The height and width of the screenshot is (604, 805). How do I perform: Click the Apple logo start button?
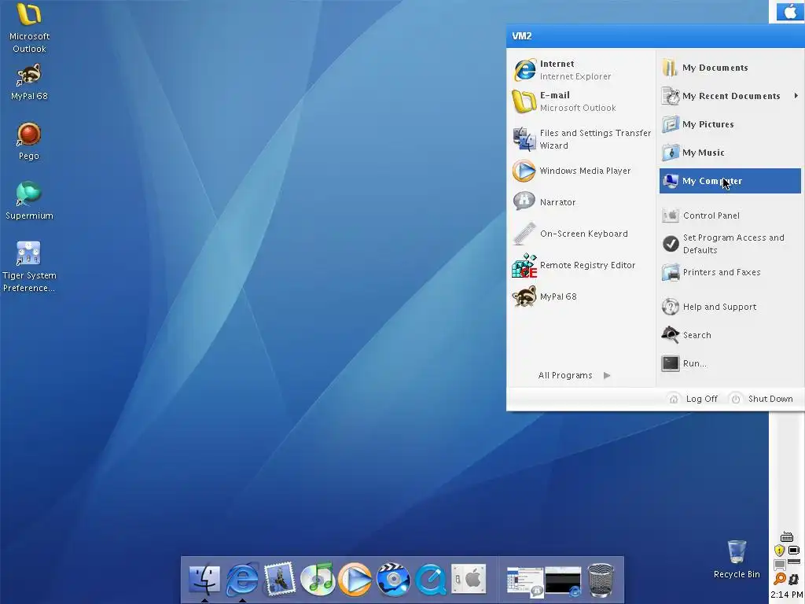point(789,11)
